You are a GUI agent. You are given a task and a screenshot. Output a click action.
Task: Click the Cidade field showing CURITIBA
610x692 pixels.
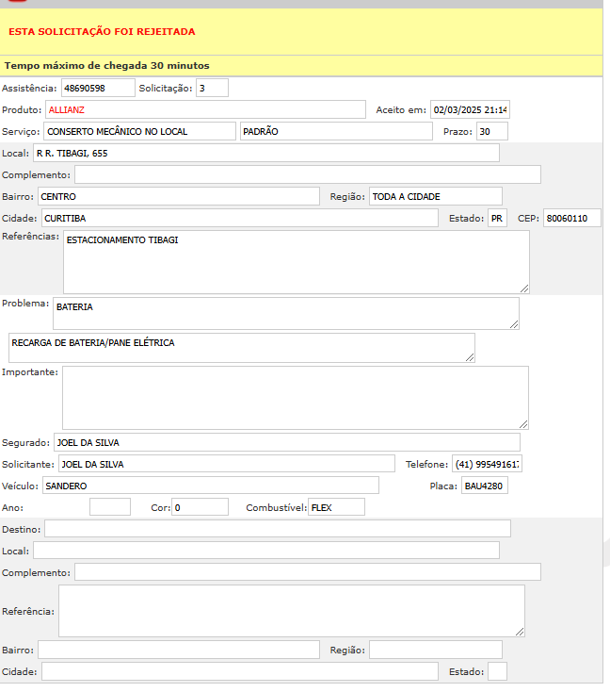[x=239, y=218]
